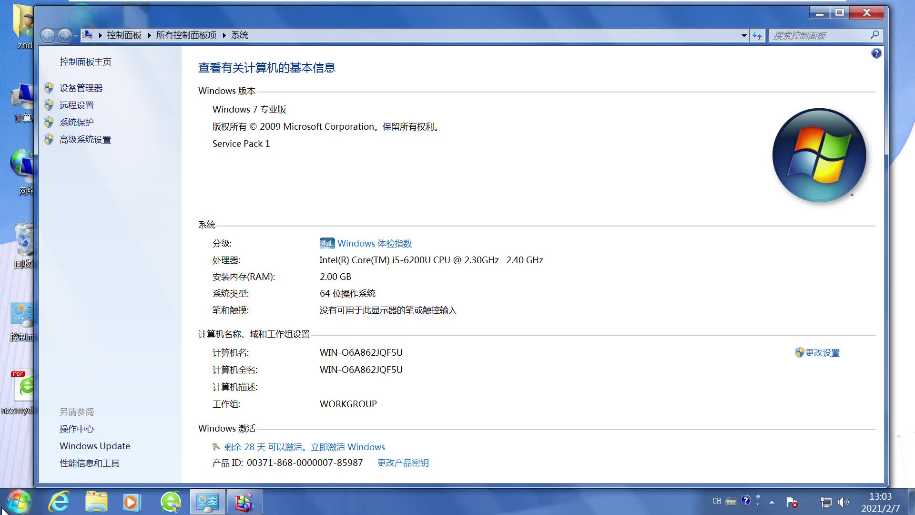The height and width of the screenshot is (515, 915).
Task: Open Device Manager shield icon
Action: pos(49,88)
